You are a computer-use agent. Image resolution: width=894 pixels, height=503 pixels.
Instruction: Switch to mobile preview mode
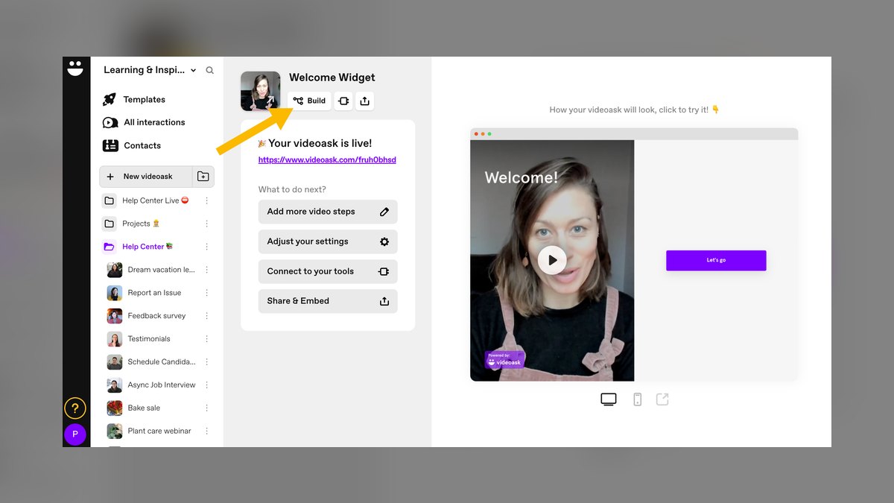[638, 399]
